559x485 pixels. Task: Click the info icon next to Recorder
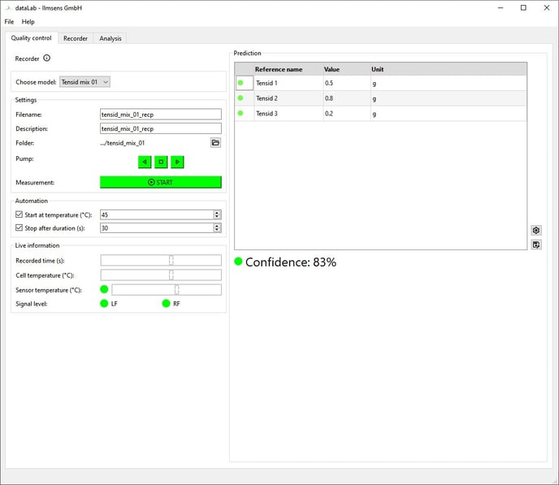(x=47, y=58)
